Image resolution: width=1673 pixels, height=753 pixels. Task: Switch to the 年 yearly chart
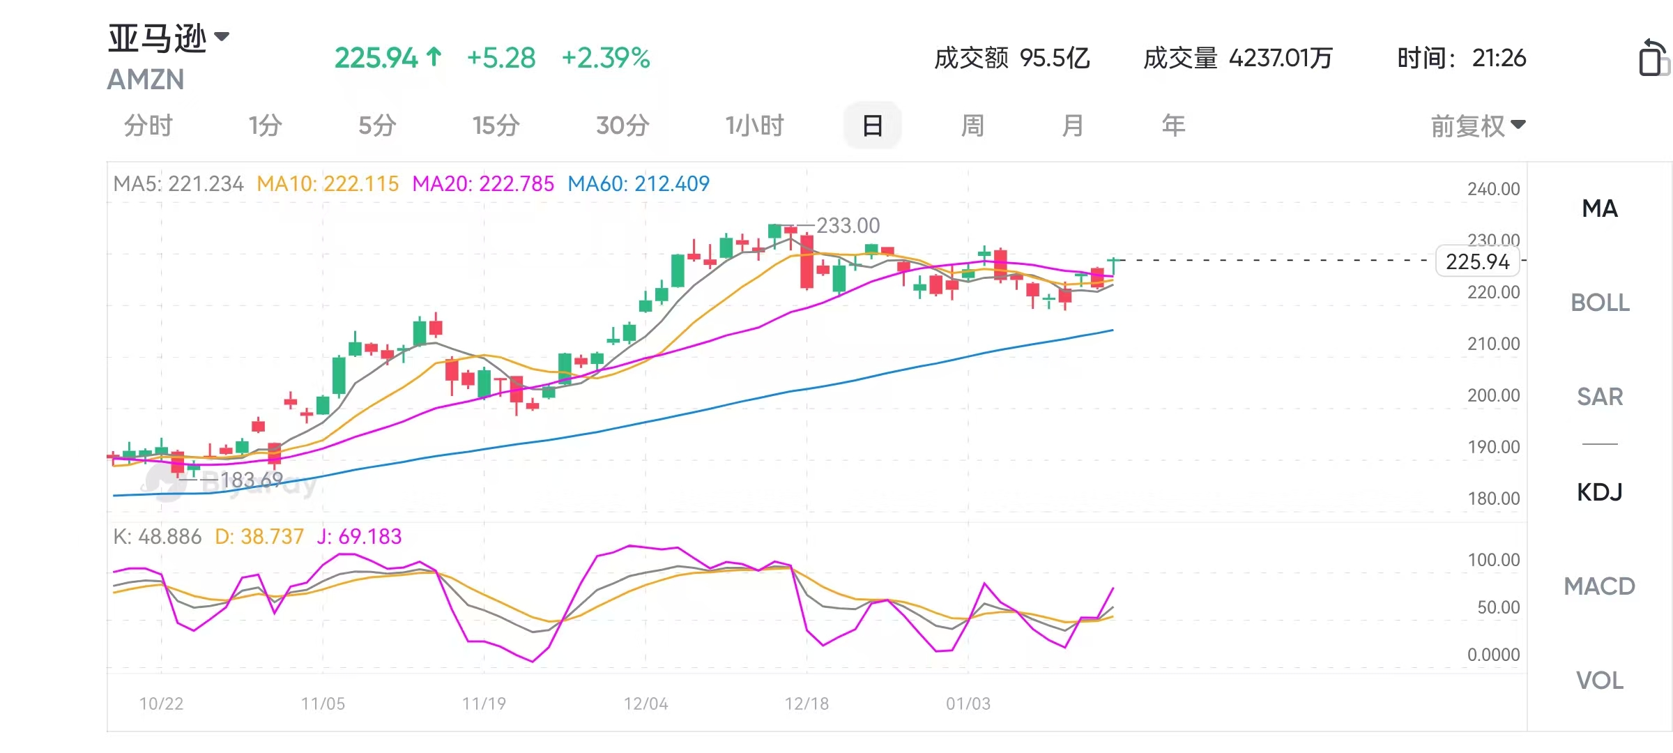(x=1173, y=126)
